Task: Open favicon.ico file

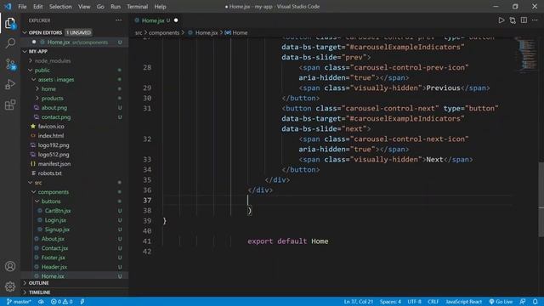Action: [51, 127]
